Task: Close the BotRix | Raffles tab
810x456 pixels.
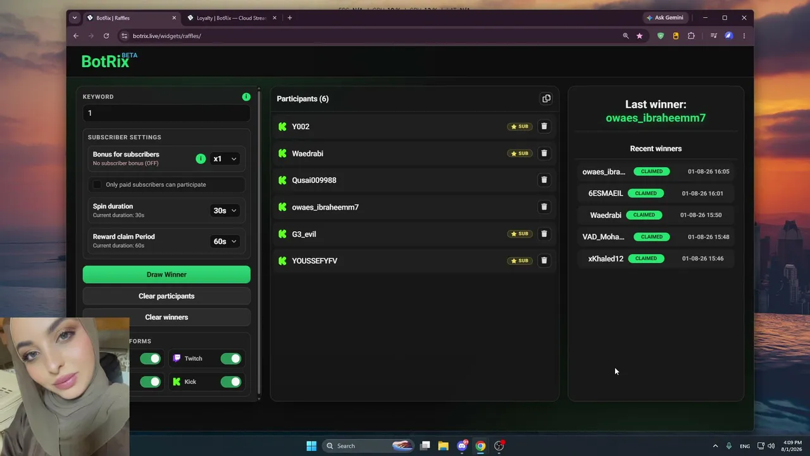Action: 173,18
